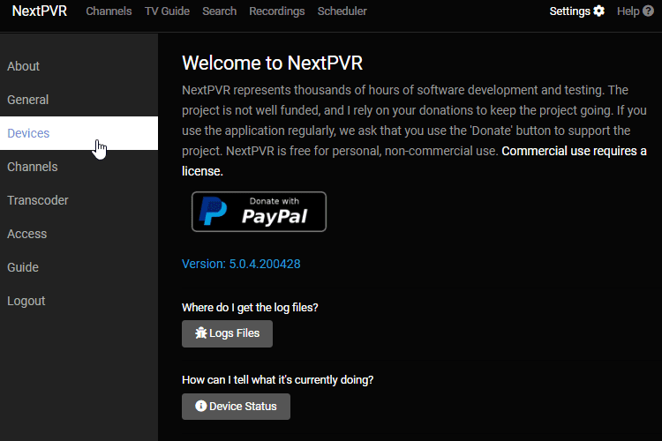
Task: Click the info icon on Device Status
Action: [201, 406]
